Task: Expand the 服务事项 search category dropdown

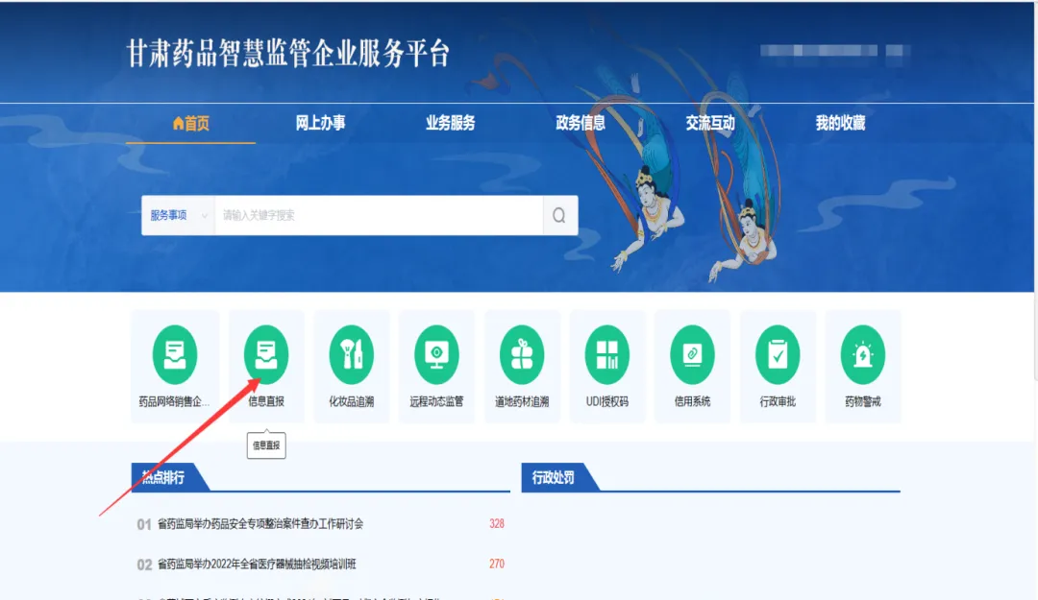Action: tap(178, 215)
